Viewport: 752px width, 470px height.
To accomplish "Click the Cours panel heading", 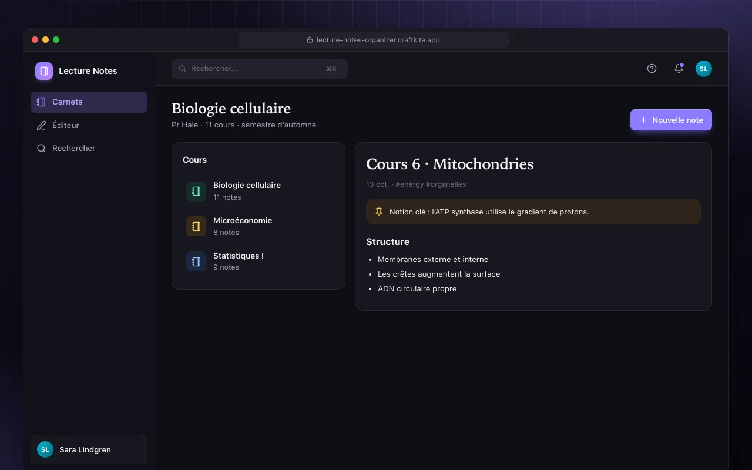I will [195, 160].
